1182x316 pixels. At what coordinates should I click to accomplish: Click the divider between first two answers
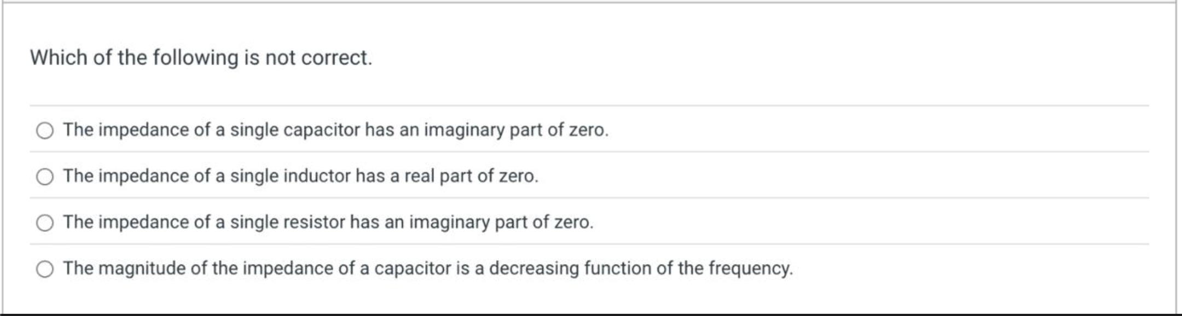[x=591, y=153]
